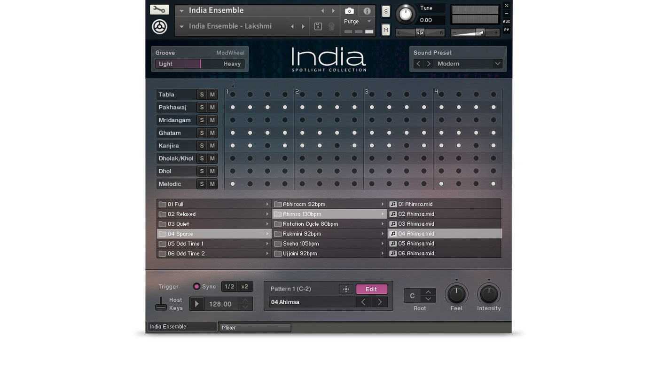
Task: Raise the Root note with up arrow
Action: [x=428, y=292]
